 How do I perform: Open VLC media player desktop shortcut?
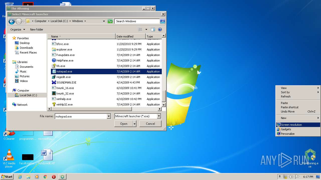pyautogui.click(x=9, y=159)
